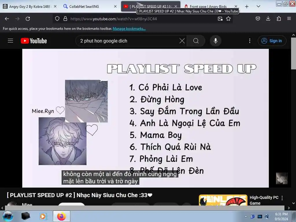Run the YouTube search with magnifier button
This screenshot has width=296, height=222.
click(x=196, y=41)
